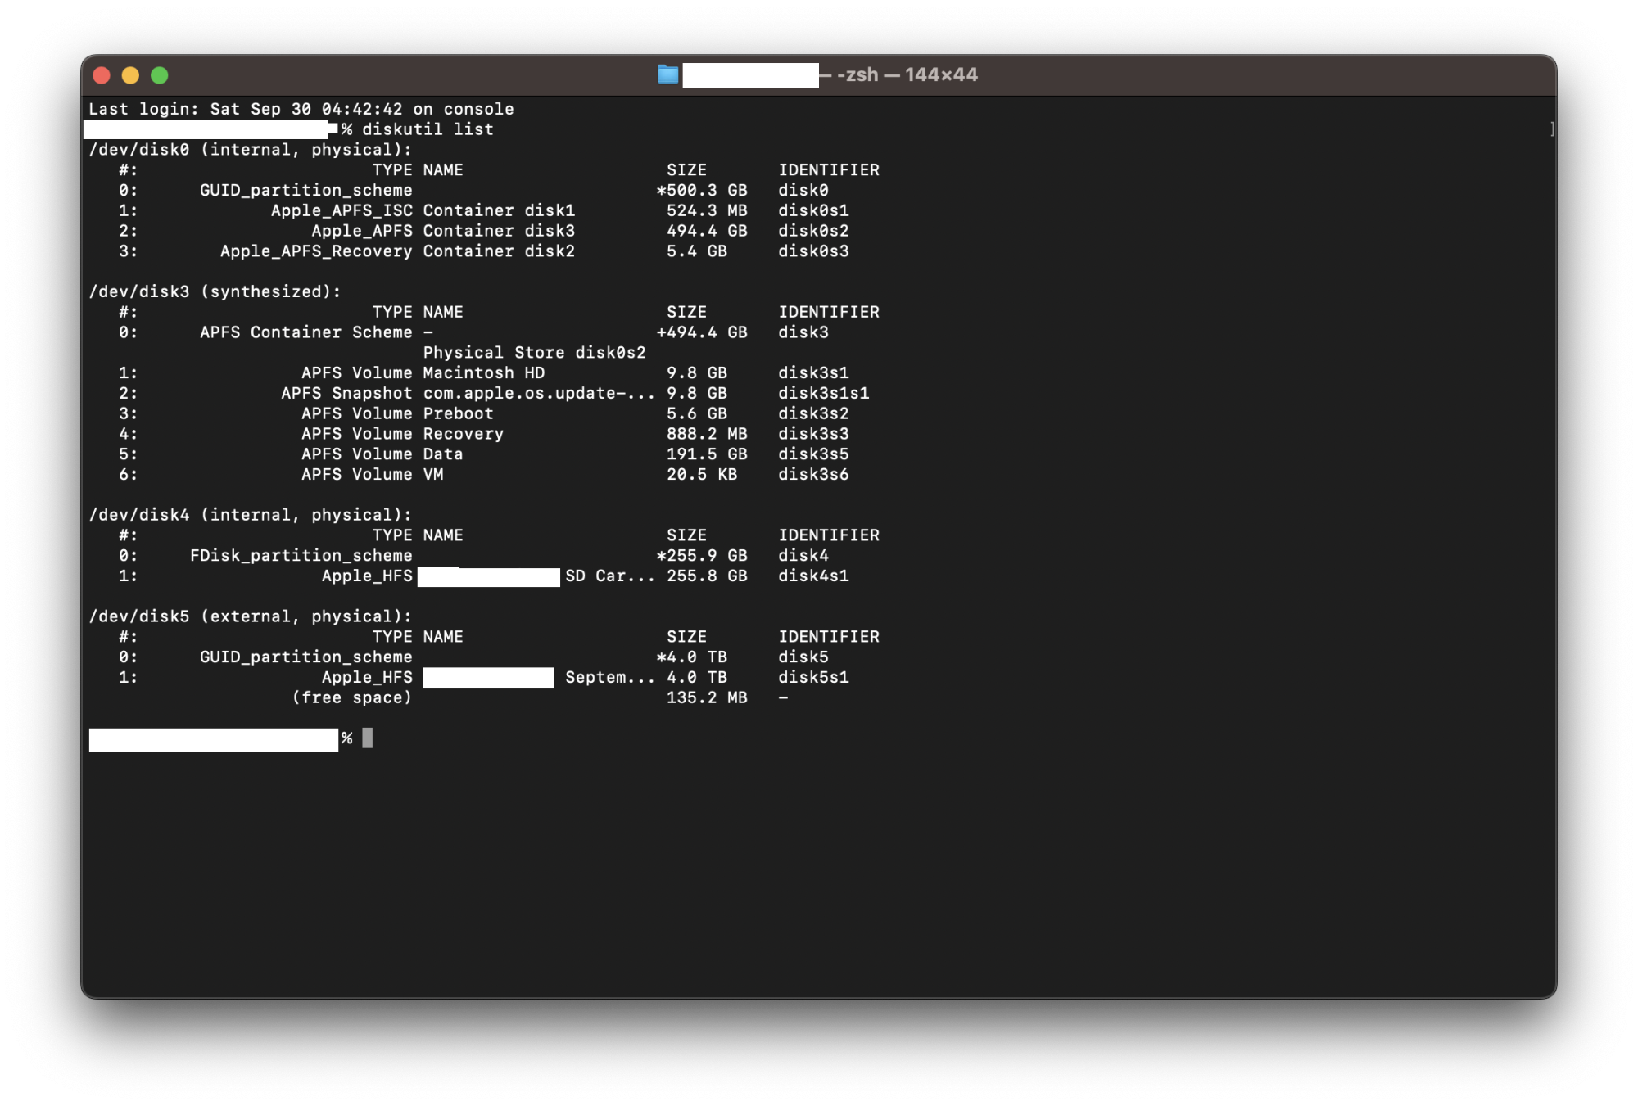Click the '/dev/disk3 (synthesized):' header
The image size is (1638, 1106).
coord(215,291)
